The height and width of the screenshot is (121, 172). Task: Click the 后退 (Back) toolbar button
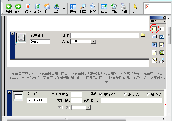click(x=9, y=9)
